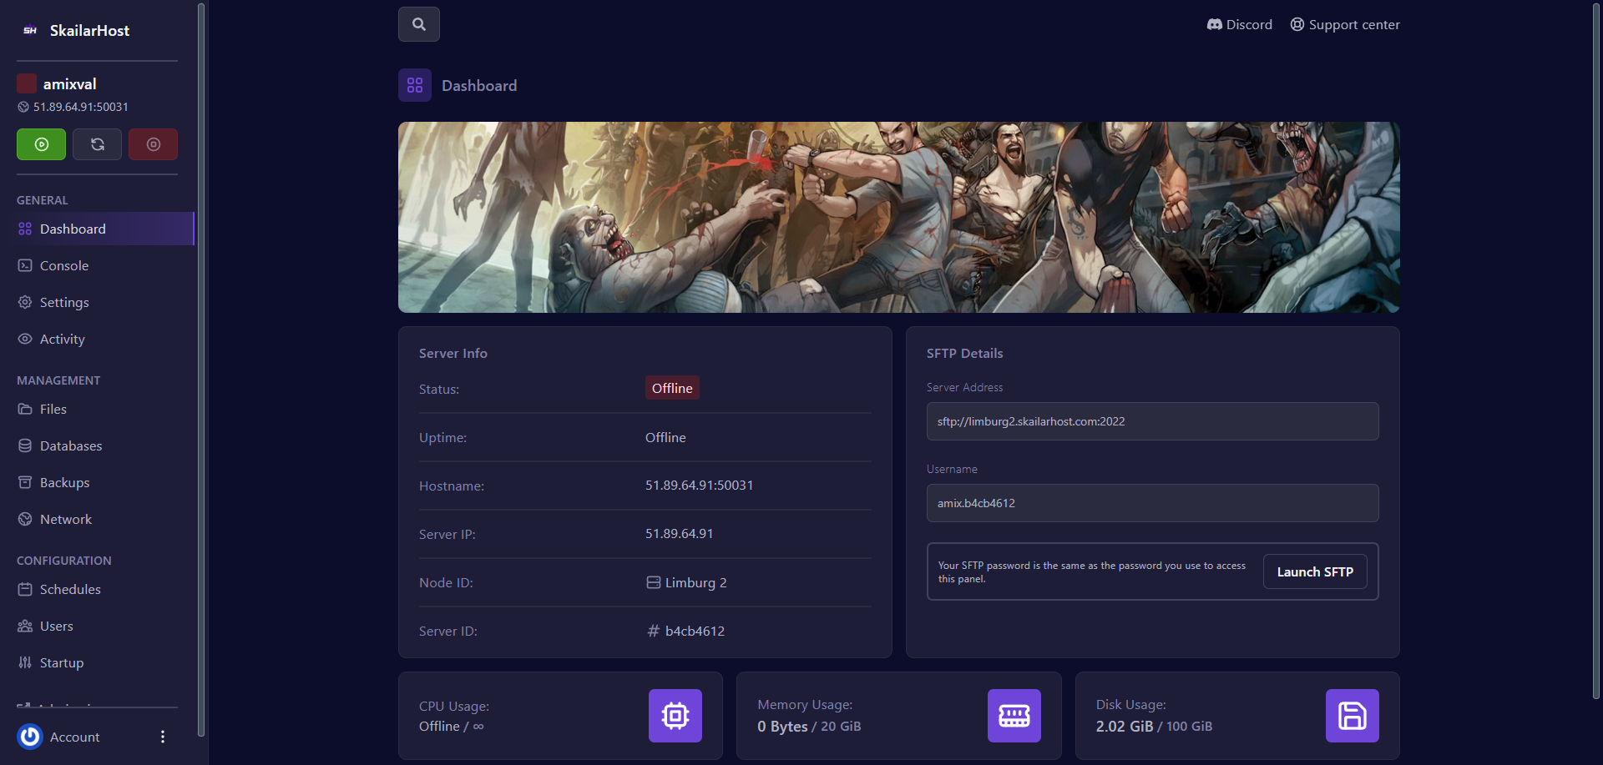Open Settings via the gear icon

click(25, 302)
